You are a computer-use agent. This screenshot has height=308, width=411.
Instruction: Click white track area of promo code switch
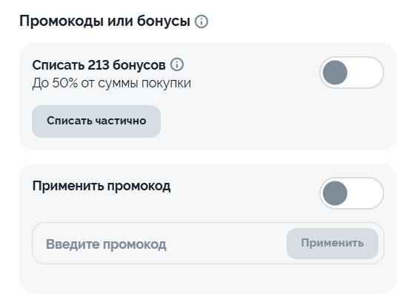click(366, 193)
